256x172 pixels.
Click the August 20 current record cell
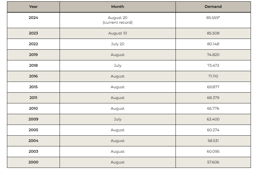(118, 20)
